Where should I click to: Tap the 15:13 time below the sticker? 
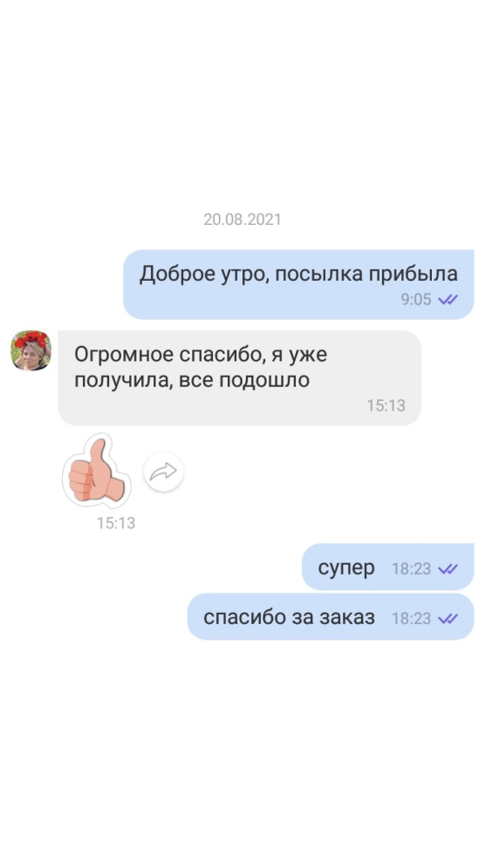click(116, 523)
